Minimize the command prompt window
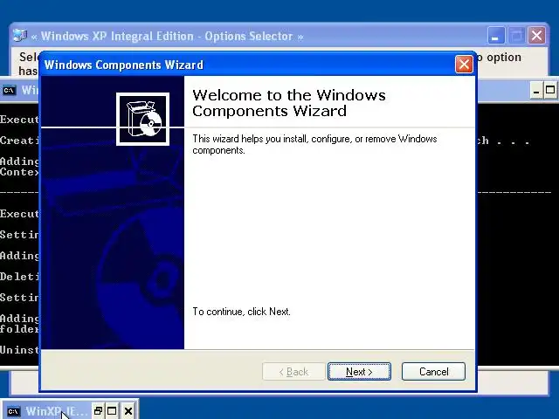559x419 pixels. tap(535, 90)
